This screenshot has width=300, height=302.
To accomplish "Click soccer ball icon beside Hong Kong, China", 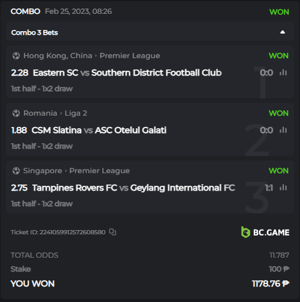I will (x=16, y=56).
